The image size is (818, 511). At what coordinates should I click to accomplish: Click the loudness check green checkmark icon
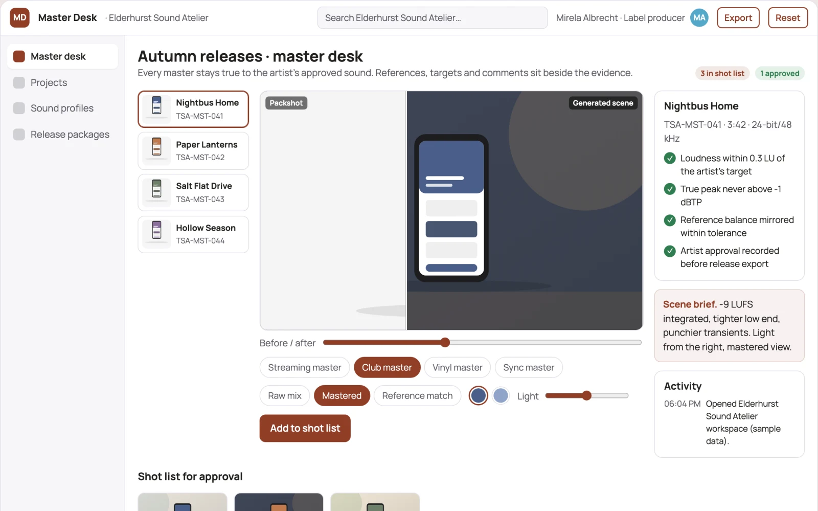coord(670,158)
